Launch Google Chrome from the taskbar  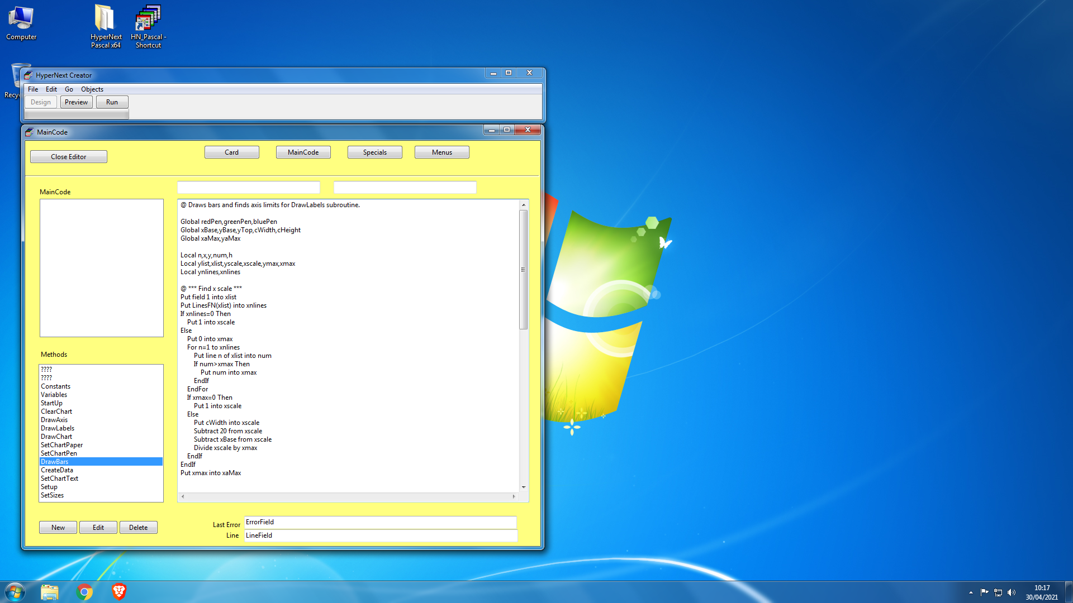[84, 592]
